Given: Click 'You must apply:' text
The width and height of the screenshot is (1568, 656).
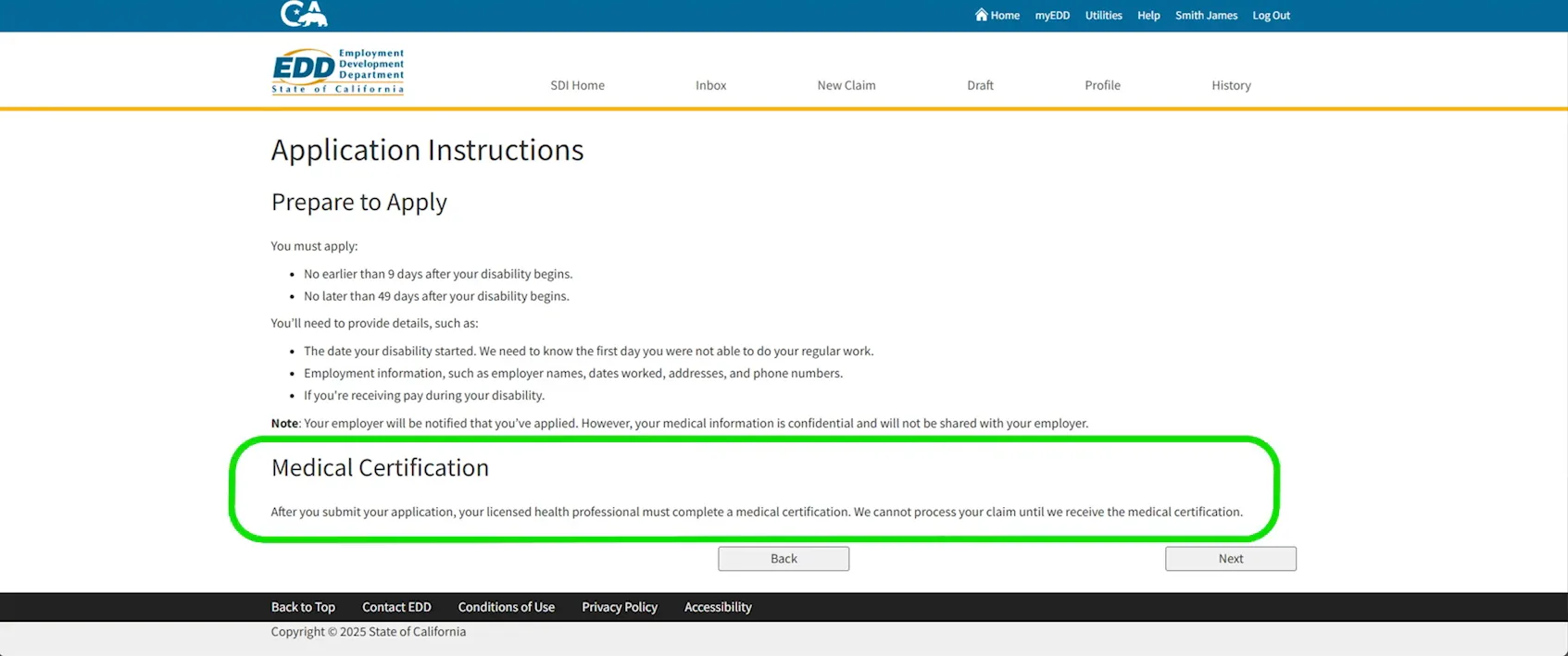Looking at the screenshot, I should pyautogui.click(x=314, y=246).
